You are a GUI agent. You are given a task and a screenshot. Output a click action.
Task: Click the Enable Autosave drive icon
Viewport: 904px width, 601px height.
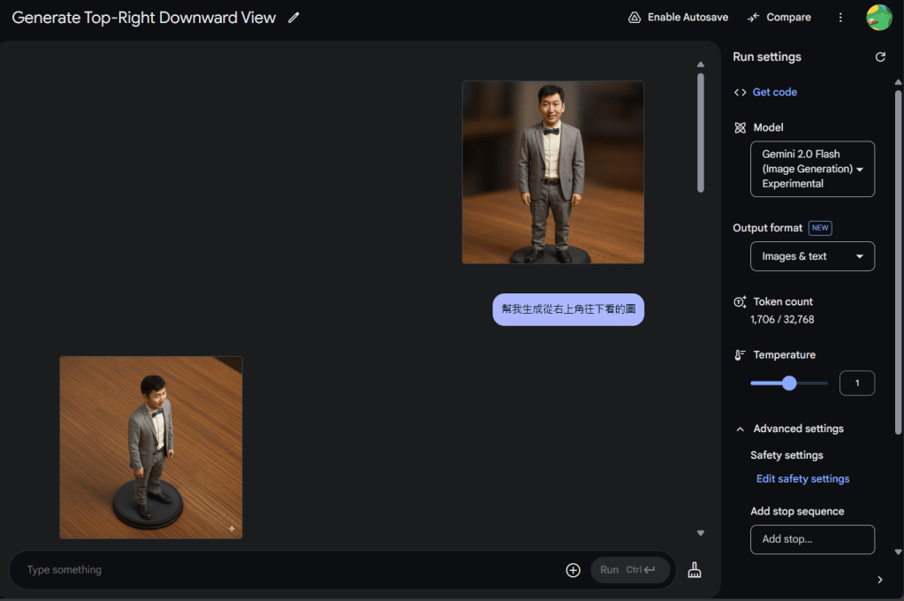point(634,18)
